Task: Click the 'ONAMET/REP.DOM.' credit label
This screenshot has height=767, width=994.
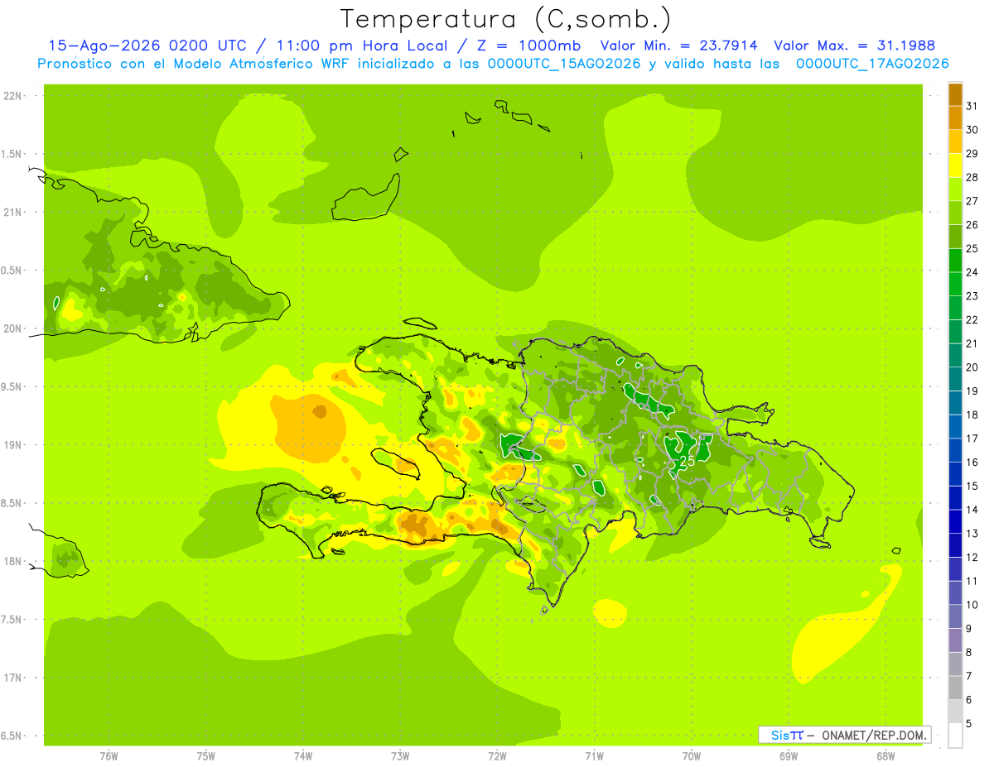Action: [874, 735]
